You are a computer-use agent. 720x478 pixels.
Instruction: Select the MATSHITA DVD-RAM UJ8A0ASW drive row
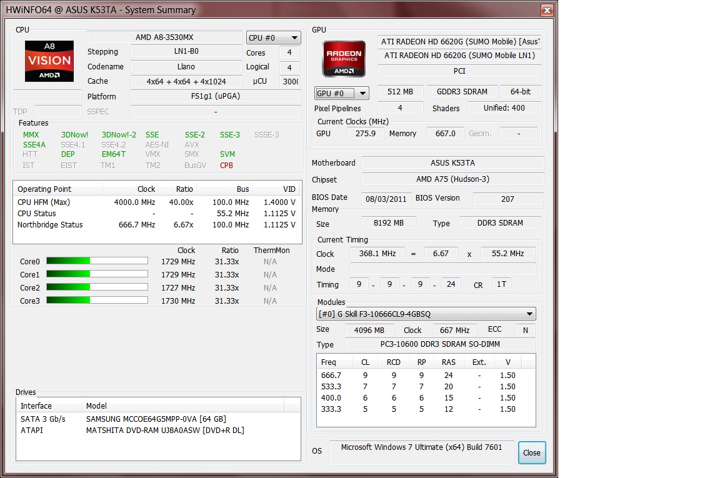point(158,431)
